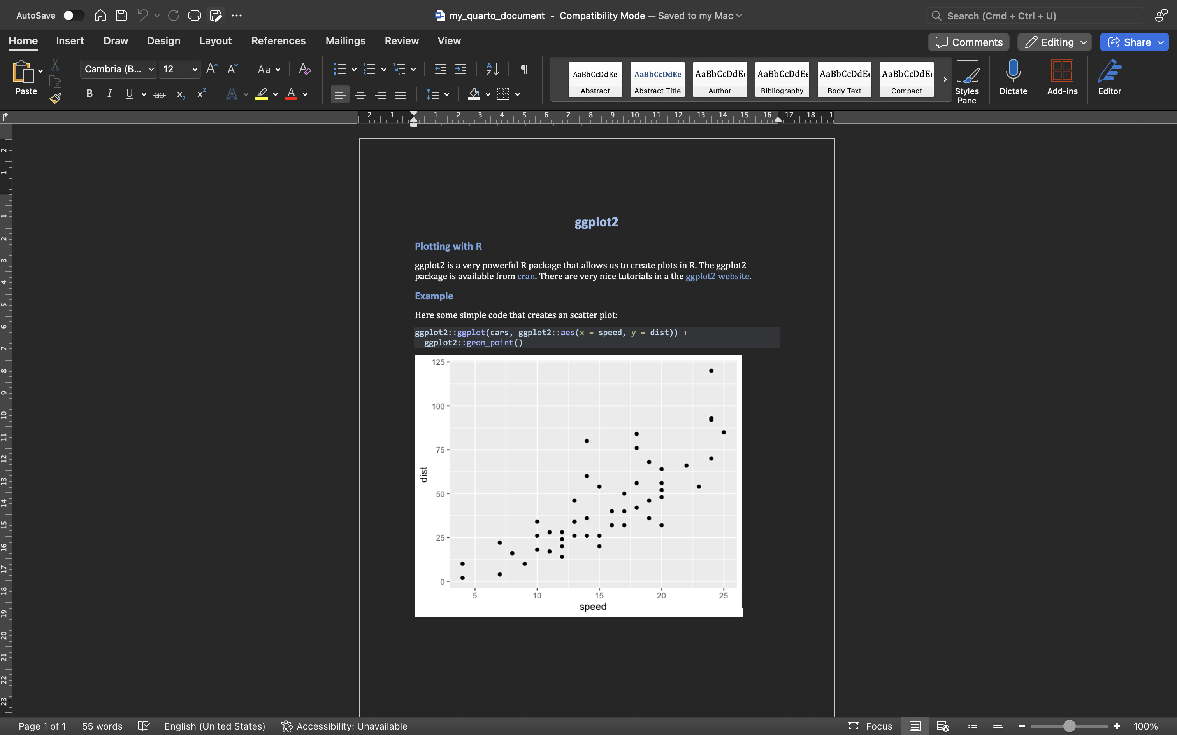Open the Styles Pane

click(967, 78)
